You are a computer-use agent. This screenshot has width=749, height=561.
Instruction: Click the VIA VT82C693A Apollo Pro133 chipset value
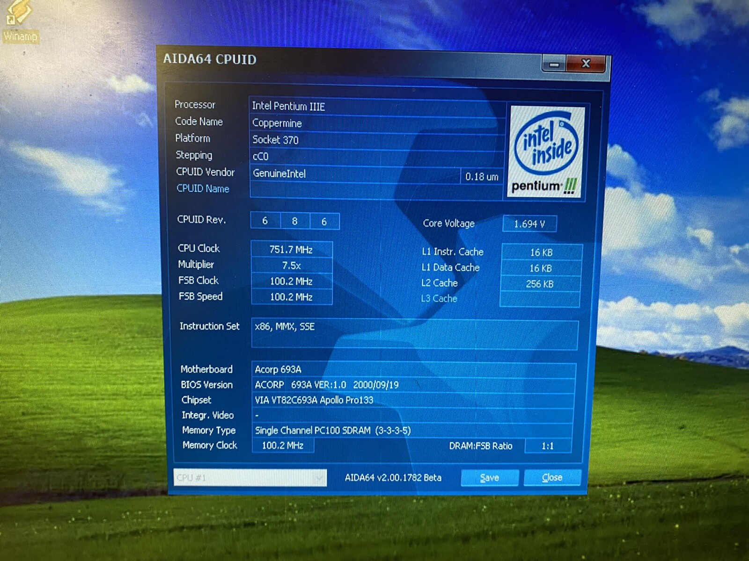click(413, 400)
